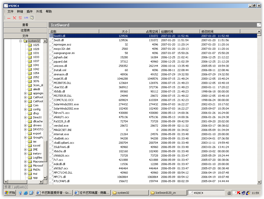Click the system32 open folder icon in tree
Image resolution: width=264 pixels, height=199 pixels.
pyautogui.click(x=25, y=41)
